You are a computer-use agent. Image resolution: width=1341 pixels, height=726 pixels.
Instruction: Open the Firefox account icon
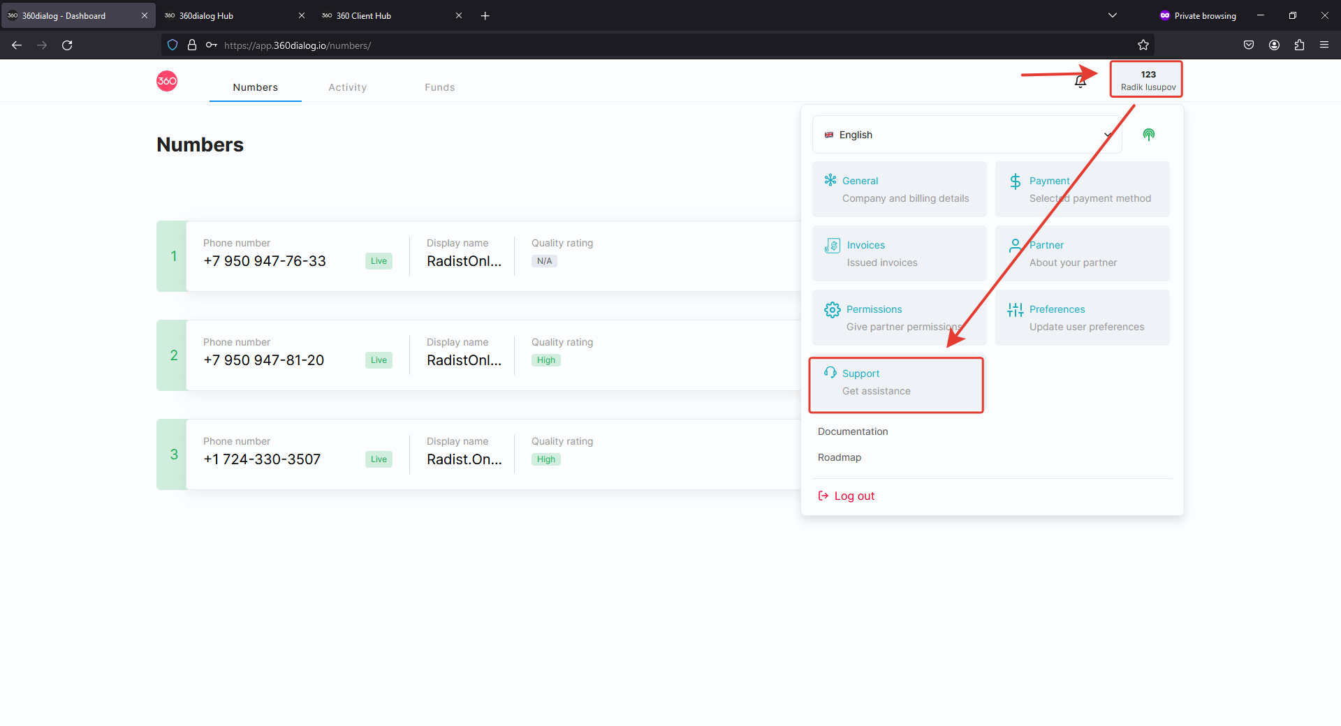coord(1274,45)
